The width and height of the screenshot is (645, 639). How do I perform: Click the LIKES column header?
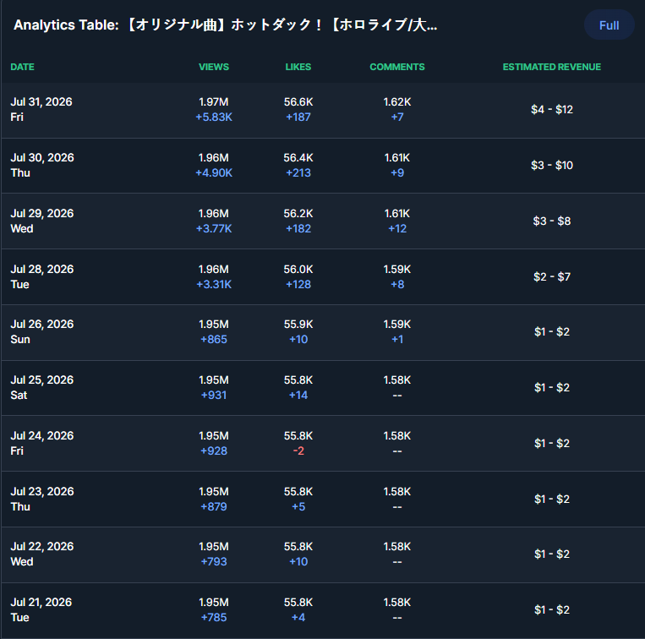click(298, 67)
